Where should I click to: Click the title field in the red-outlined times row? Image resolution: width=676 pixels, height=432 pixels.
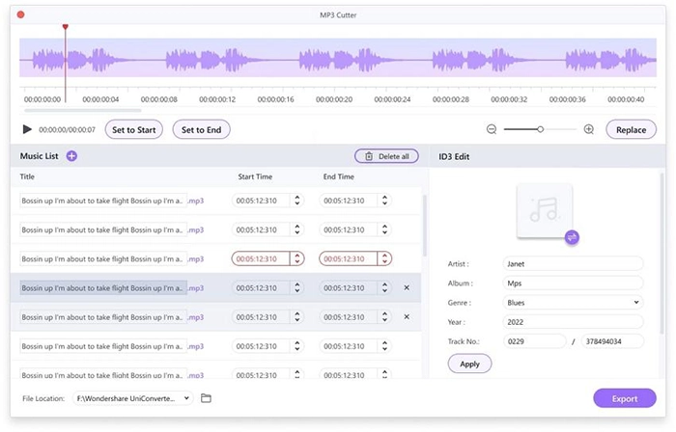[x=103, y=258]
